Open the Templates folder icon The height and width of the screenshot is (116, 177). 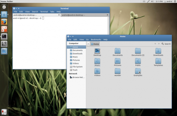158,62
